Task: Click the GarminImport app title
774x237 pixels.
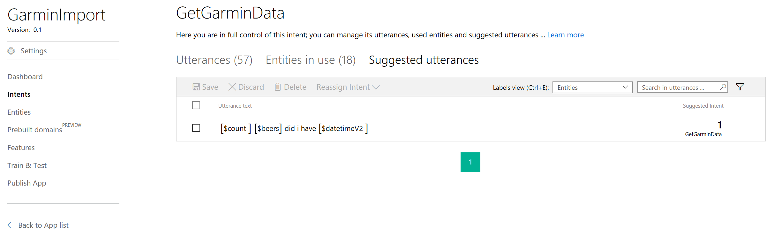Action: coord(56,15)
